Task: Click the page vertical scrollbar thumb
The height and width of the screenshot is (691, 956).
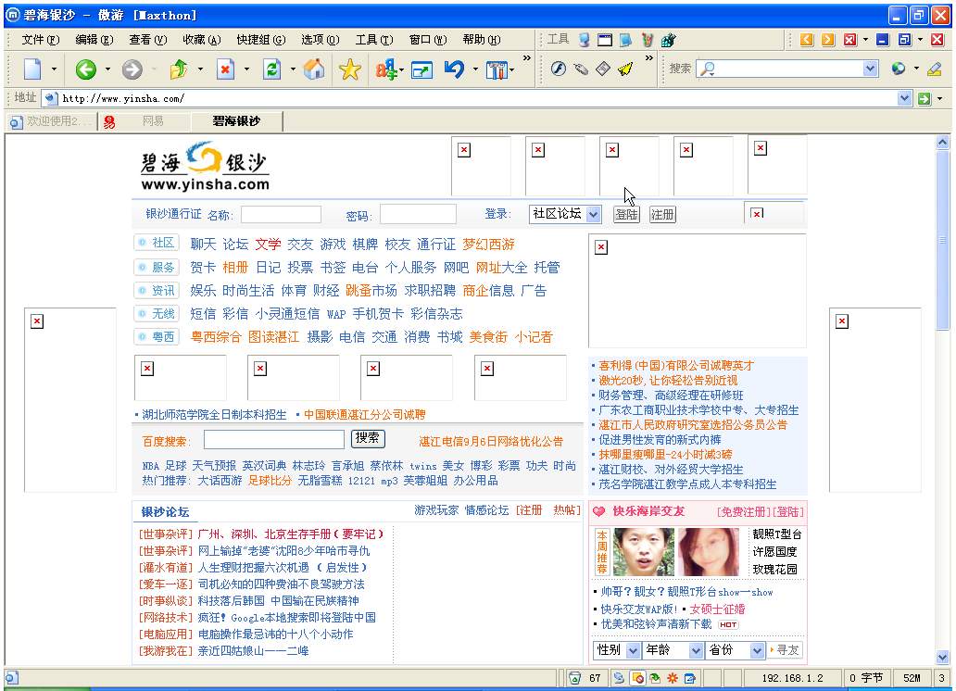Action: point(943,240)
